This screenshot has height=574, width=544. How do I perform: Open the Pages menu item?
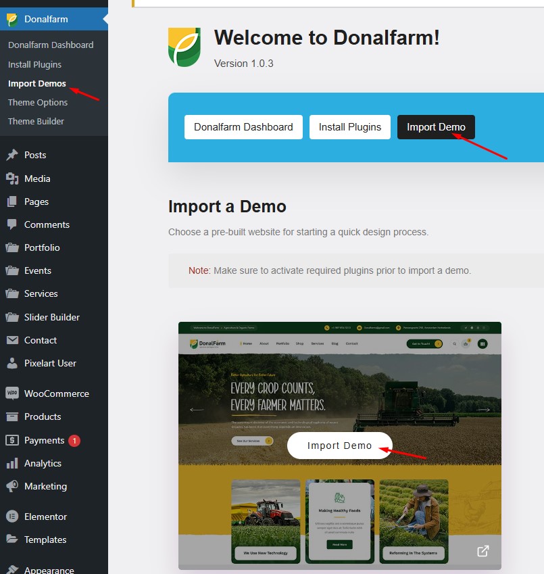tap(36, 201)
